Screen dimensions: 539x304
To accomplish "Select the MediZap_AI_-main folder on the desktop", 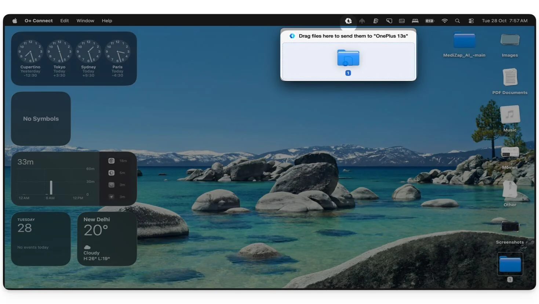I will coord(464,41).
